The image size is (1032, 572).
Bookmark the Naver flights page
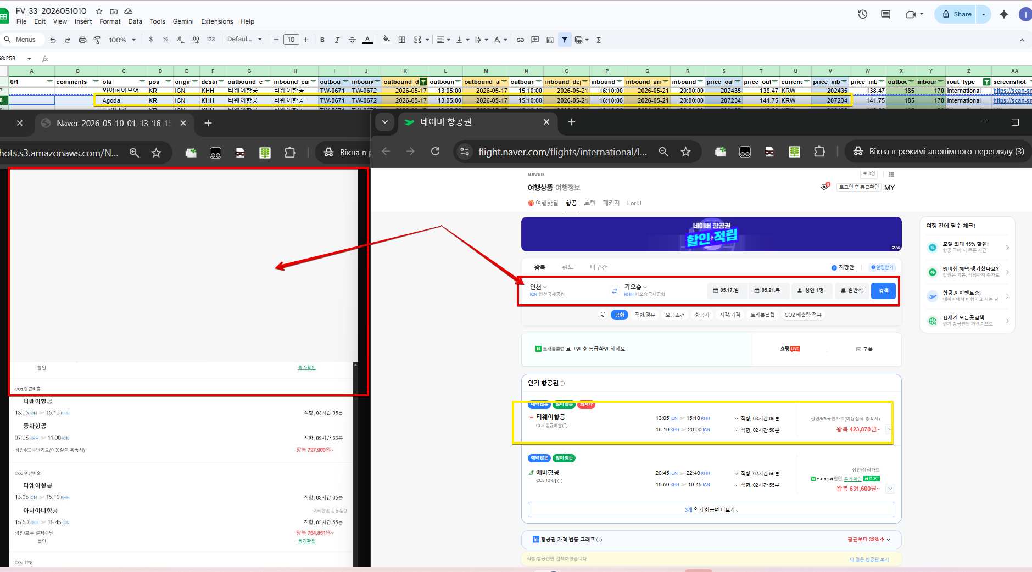click(685, 152)
